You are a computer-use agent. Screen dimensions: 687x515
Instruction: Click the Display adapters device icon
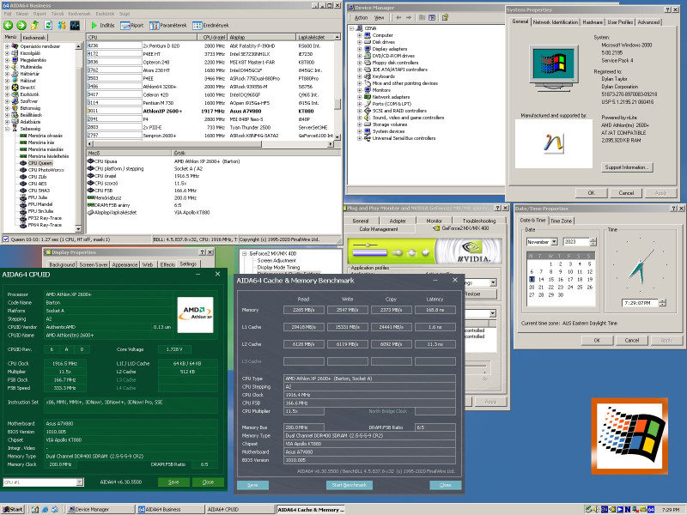(367, 49)
